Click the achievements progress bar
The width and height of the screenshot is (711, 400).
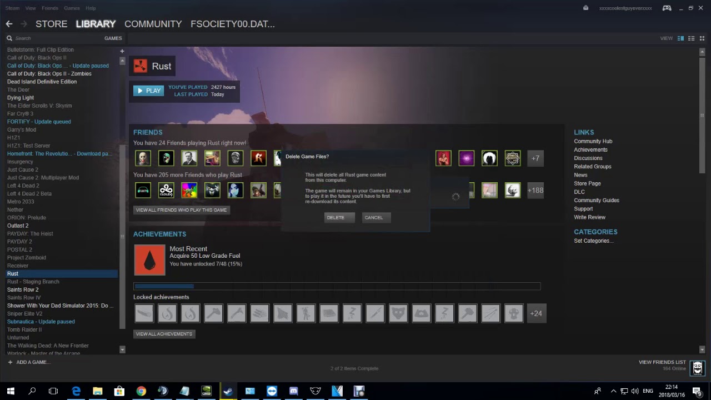337,286
